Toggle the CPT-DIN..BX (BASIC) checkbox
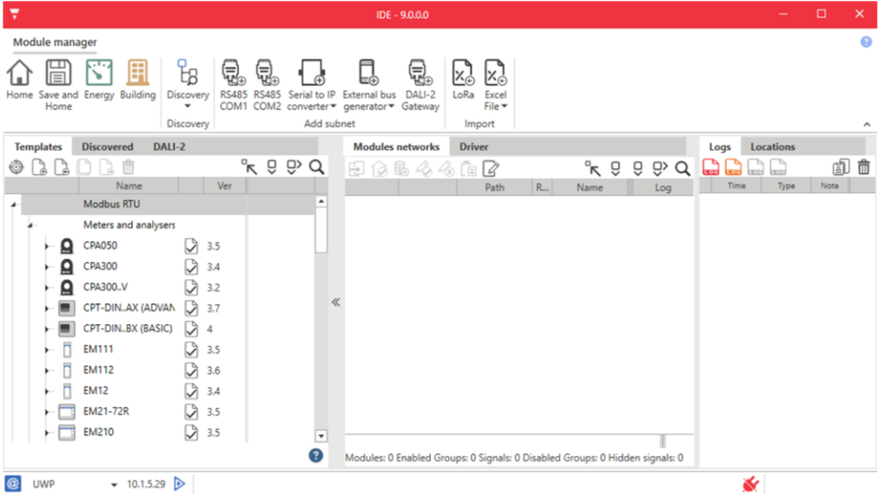Image resolution: width=884 pixels, height=497 pixels. [x=191, y=329]
